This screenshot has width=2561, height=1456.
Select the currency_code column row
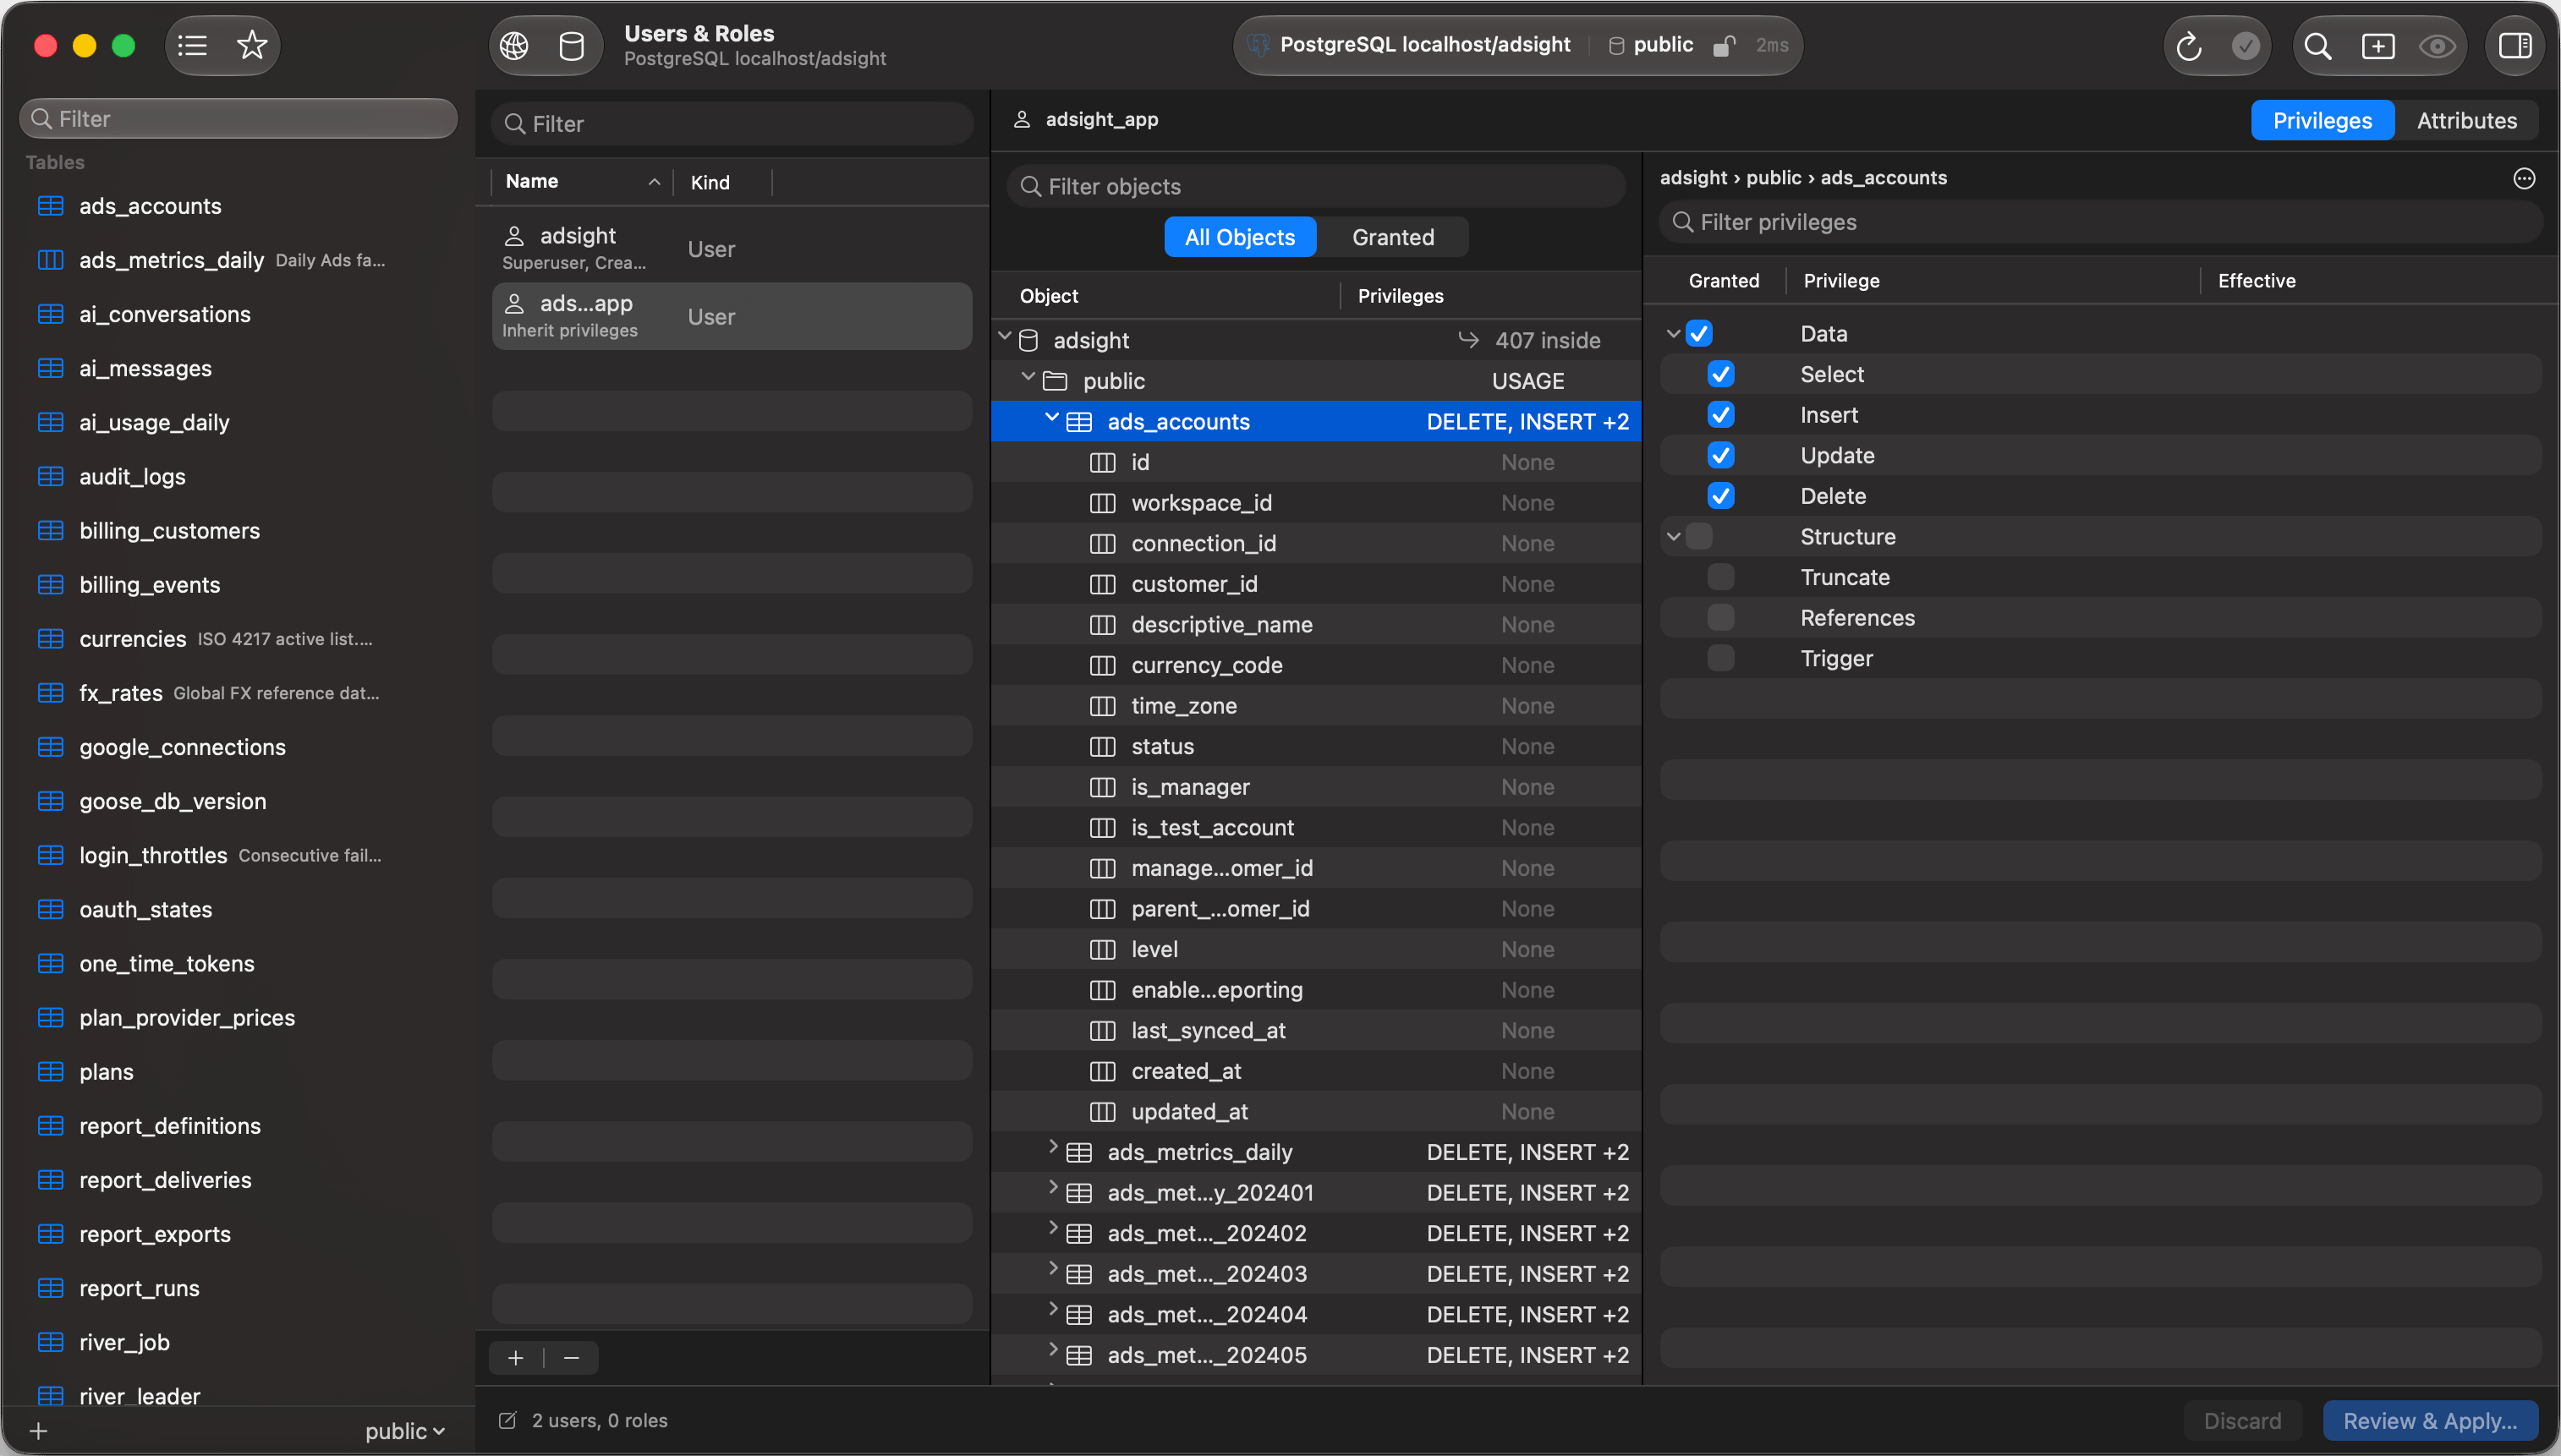[x=1316, y=665]
